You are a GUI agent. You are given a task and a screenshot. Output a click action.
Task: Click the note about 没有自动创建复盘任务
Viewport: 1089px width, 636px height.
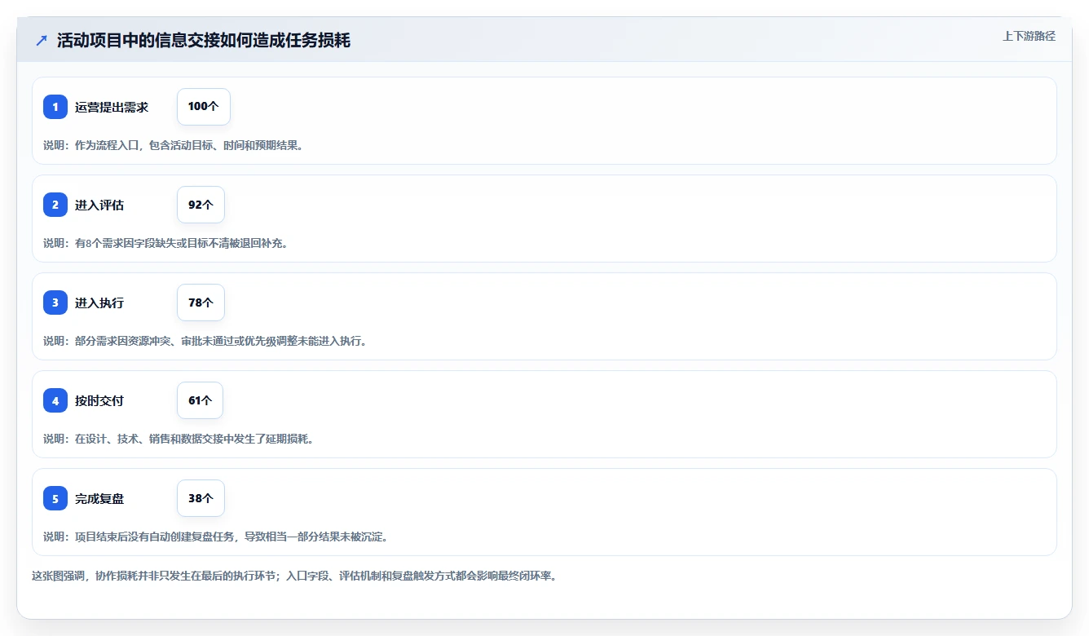point(216,537)
